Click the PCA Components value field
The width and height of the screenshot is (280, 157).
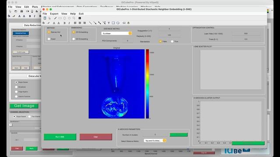[127, 41]
